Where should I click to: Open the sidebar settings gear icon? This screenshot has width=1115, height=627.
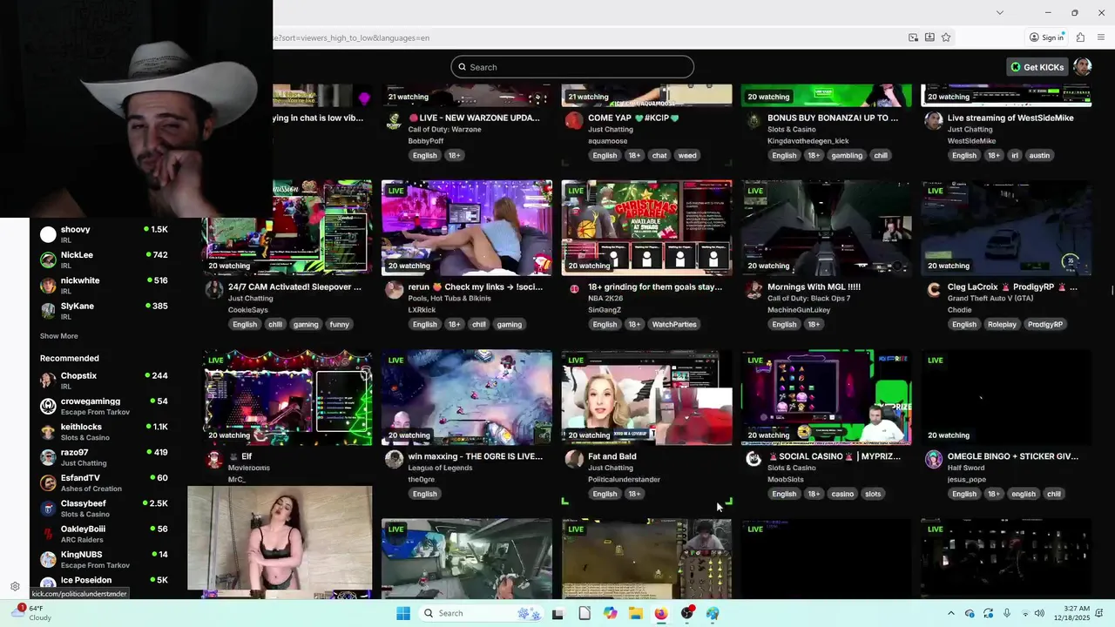(15, 586)
